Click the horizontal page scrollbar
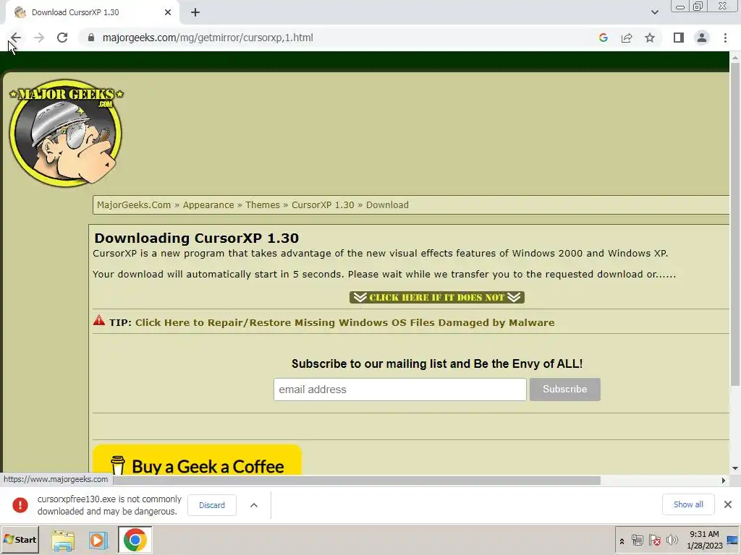Image resolution: width=741 pixels, height=555 pixels. point(357,481)
